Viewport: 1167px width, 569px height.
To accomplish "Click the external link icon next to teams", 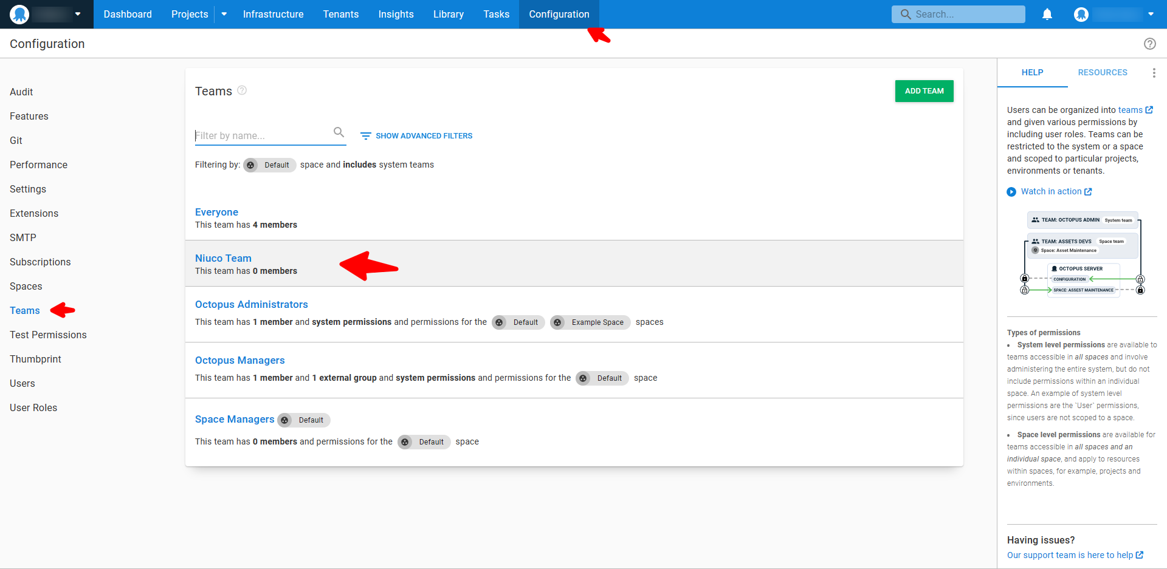I will 1149,110.
